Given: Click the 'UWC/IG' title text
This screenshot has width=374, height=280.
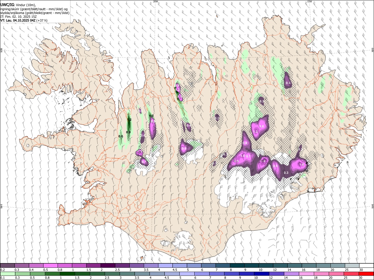Looking at the screenshot, I should 7,5.
